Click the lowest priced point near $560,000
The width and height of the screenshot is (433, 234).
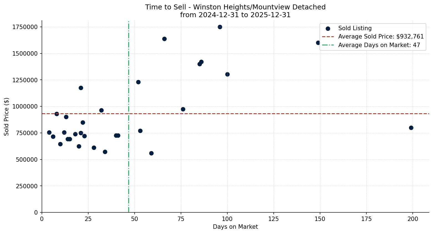point(151,153)
